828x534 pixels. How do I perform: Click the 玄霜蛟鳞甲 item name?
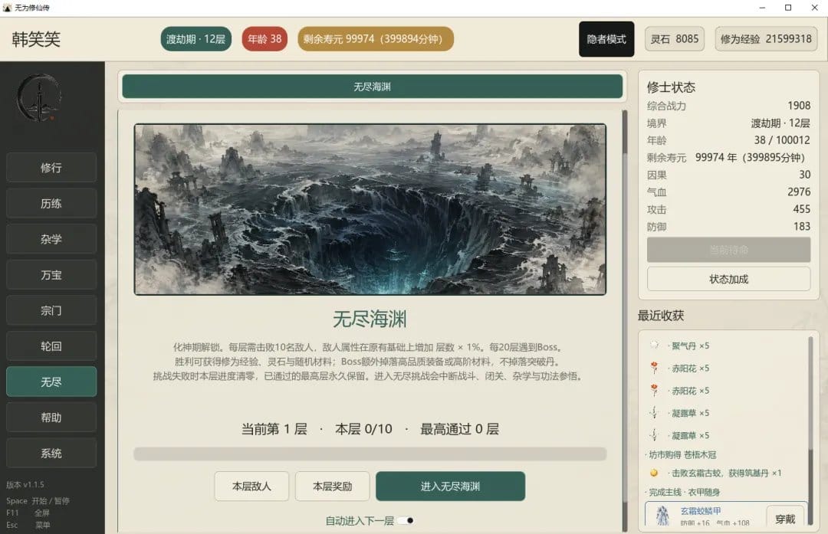tap(700, 511)
